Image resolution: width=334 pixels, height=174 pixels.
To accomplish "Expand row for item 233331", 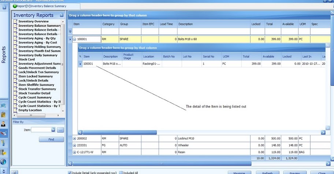I will click(x=75, y=145).
